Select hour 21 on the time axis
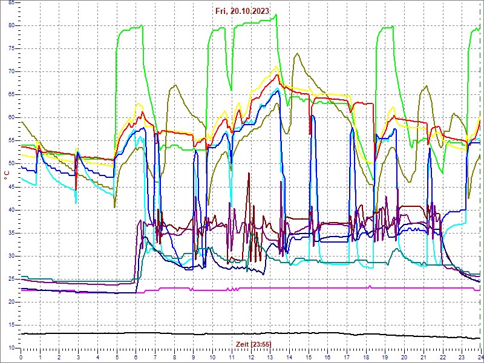484x363 pixels. click(423, 357)
